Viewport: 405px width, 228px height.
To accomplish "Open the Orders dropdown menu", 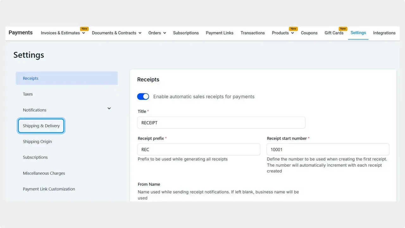I will [x=157, y=33].
